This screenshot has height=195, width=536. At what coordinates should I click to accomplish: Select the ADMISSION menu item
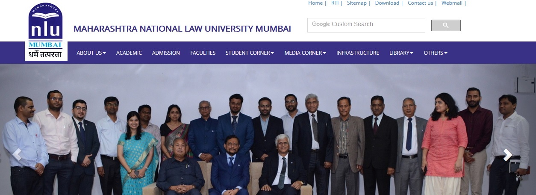pyautogui.click(x=166, y=53)
